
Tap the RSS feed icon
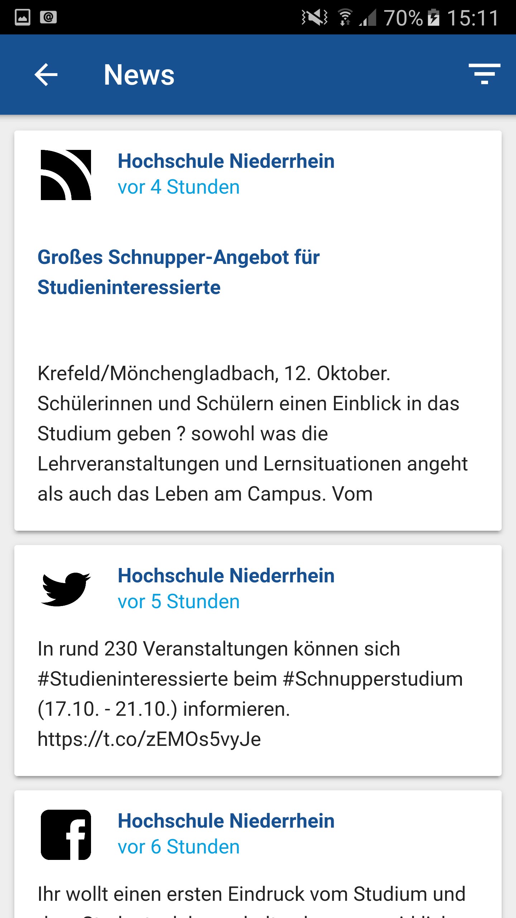point(66,175)
